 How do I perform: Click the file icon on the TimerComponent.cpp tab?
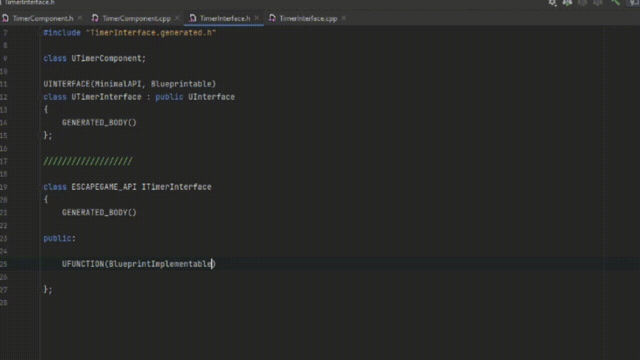pyautogui.click(x=95, y=18)
